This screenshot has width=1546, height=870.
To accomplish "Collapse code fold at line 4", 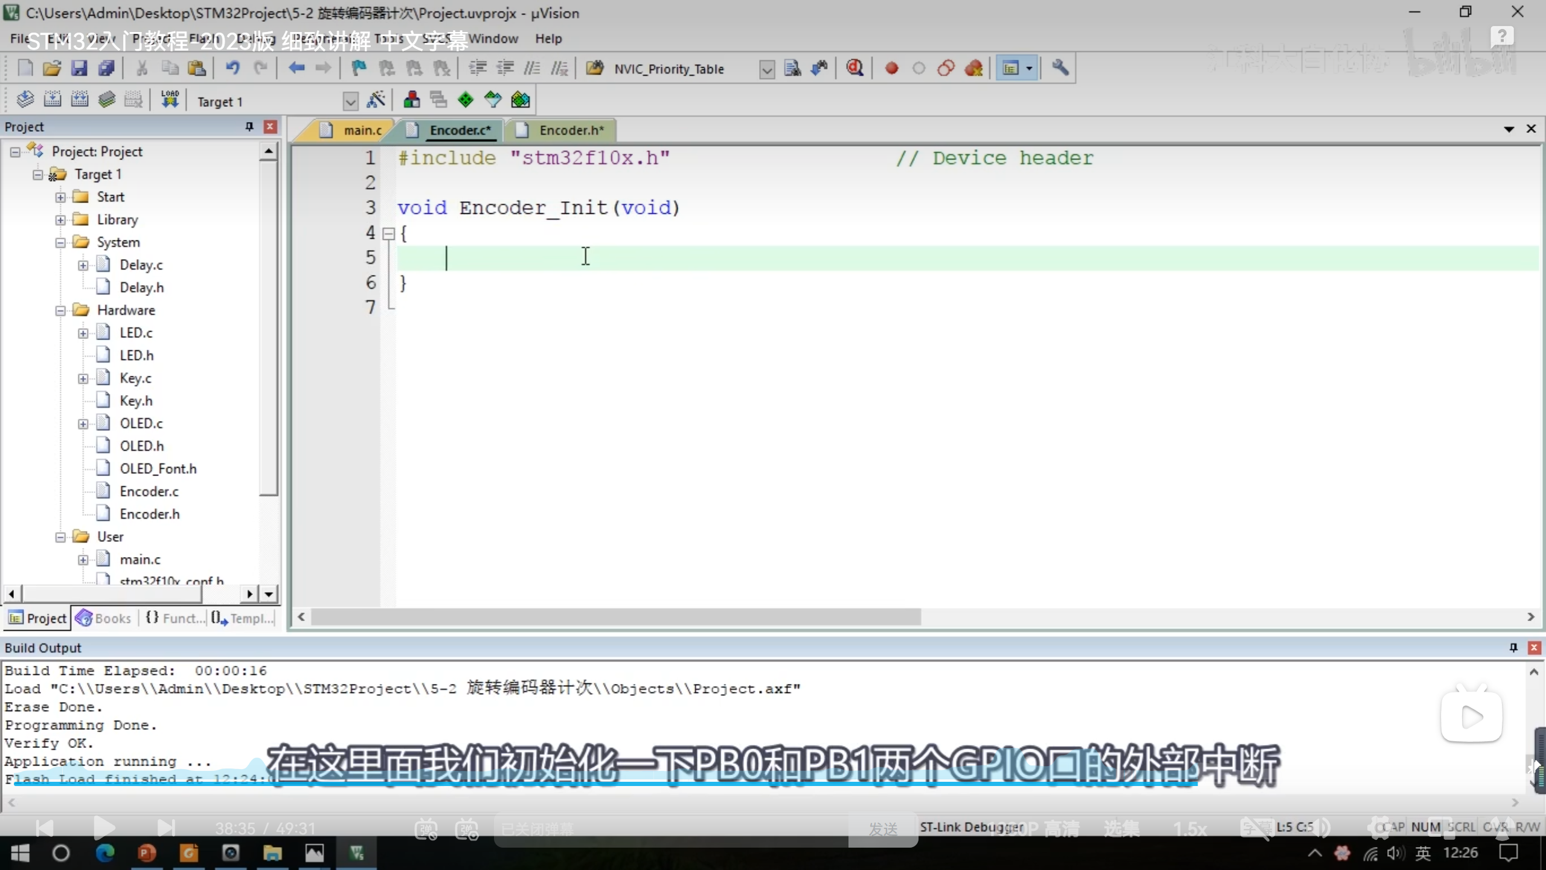I will 389,233.
